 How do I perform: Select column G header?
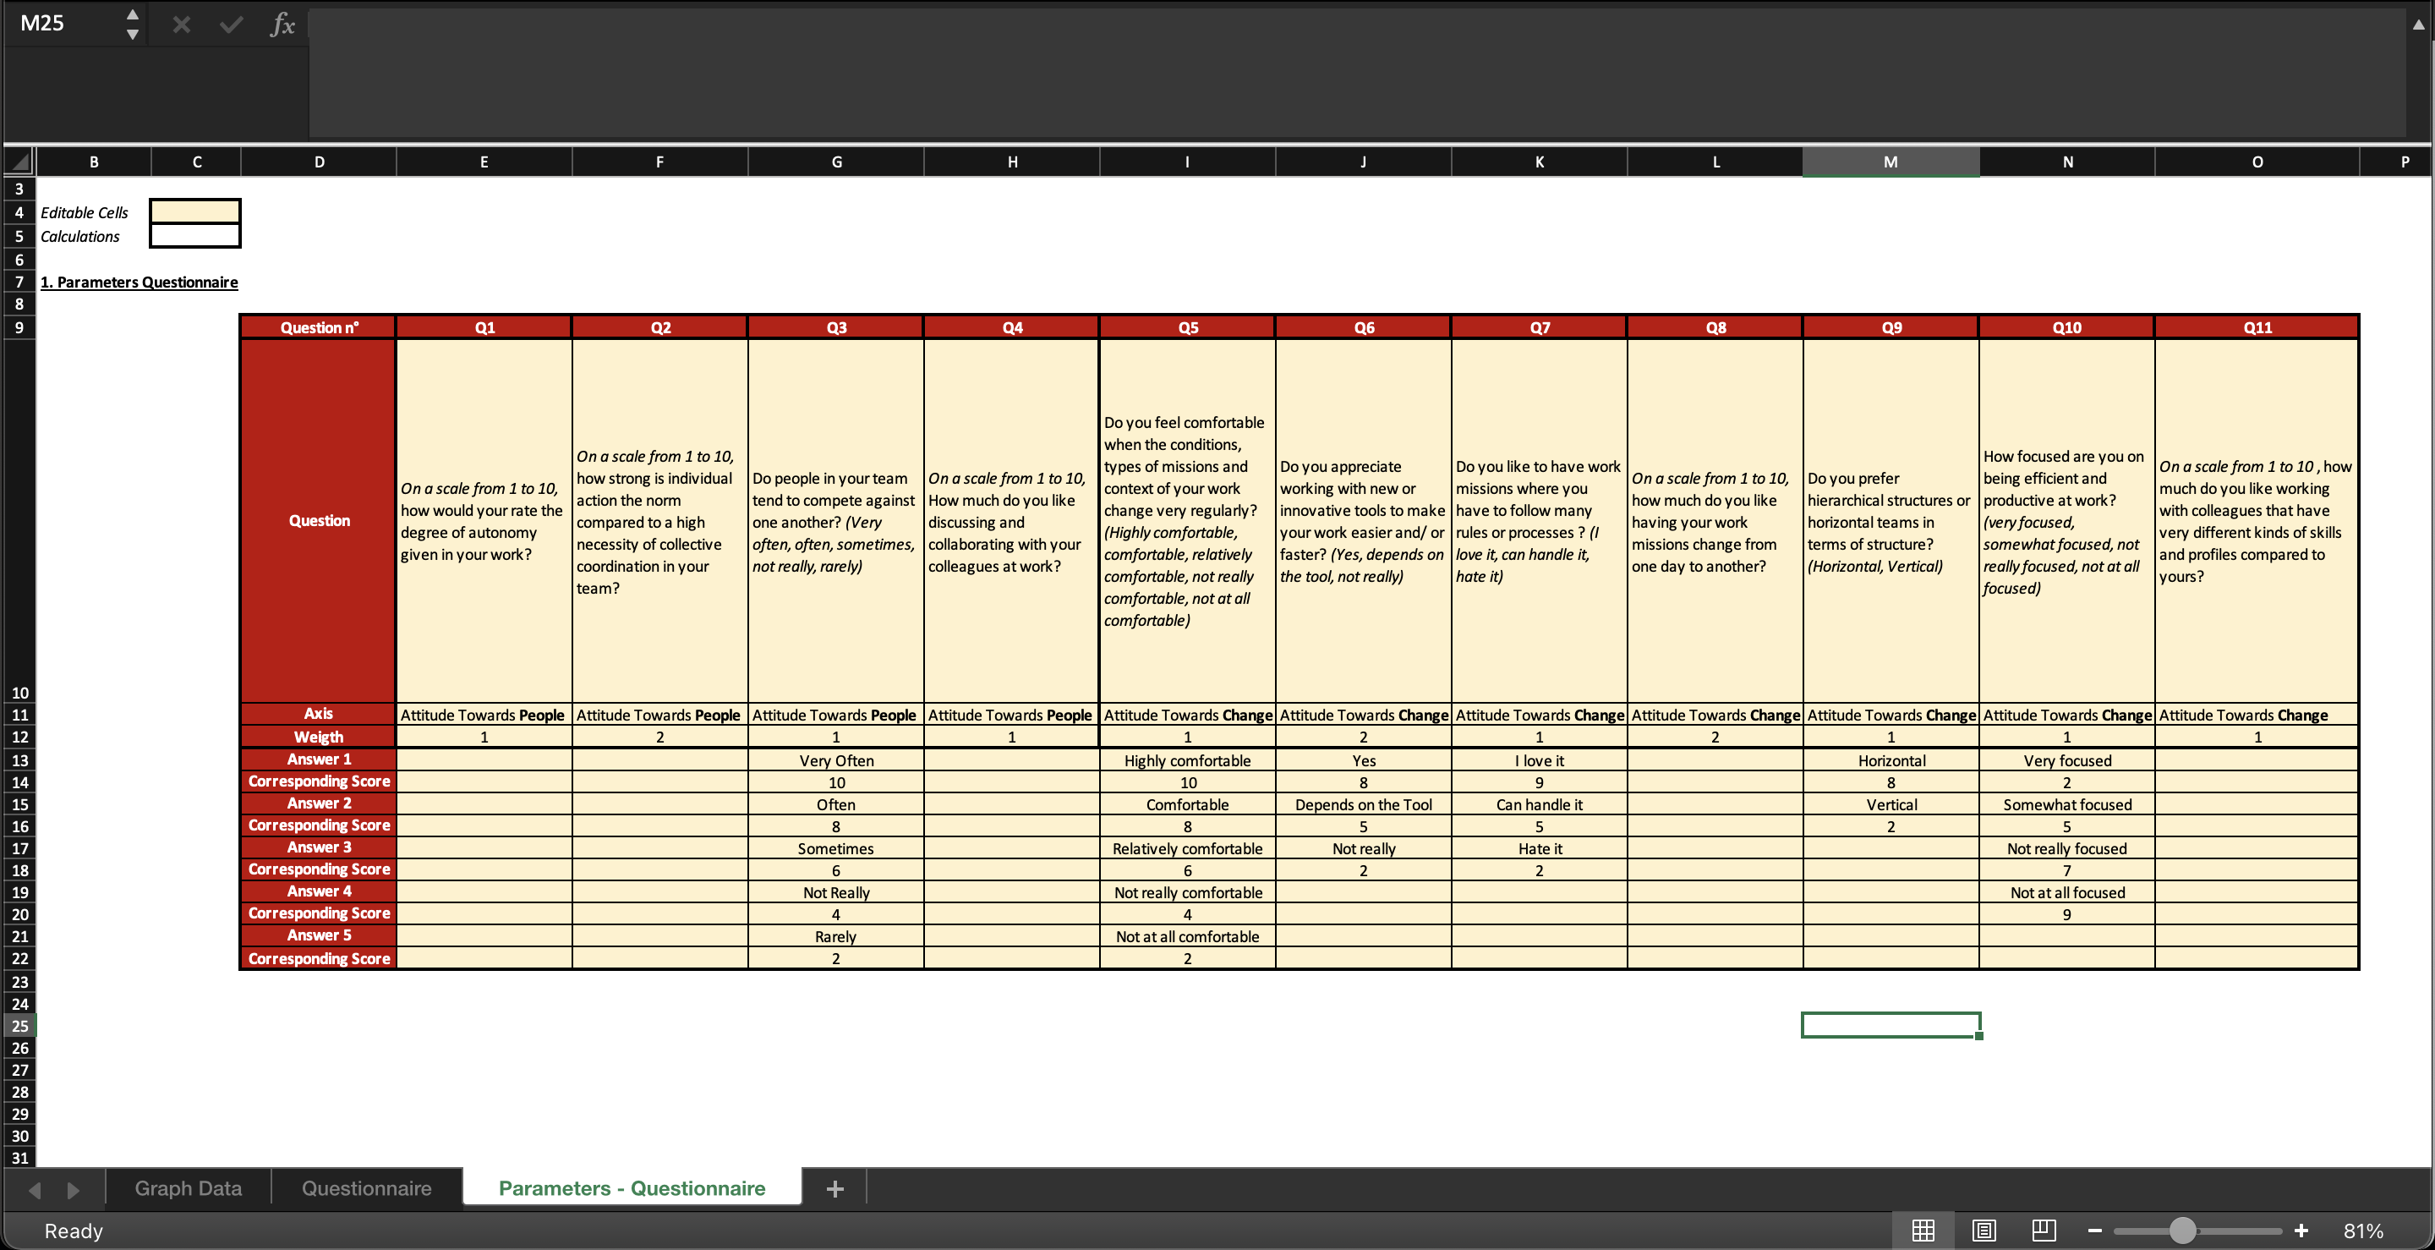(x=836, y=162)
